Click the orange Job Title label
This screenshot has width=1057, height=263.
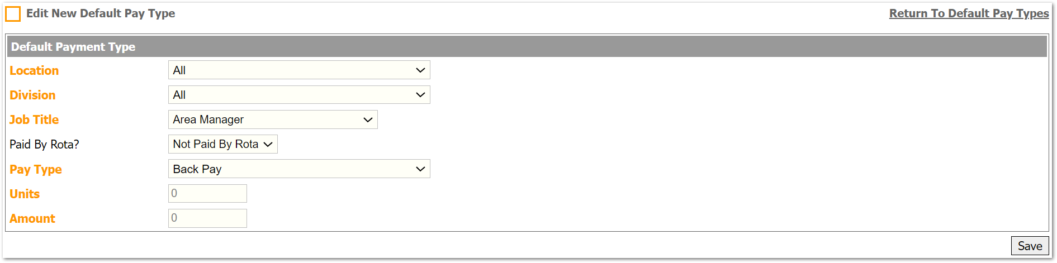(34, 120)
